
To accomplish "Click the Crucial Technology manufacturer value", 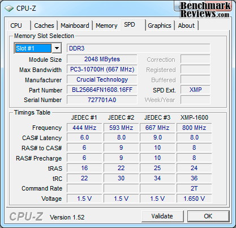I will [x=102, y=79].
